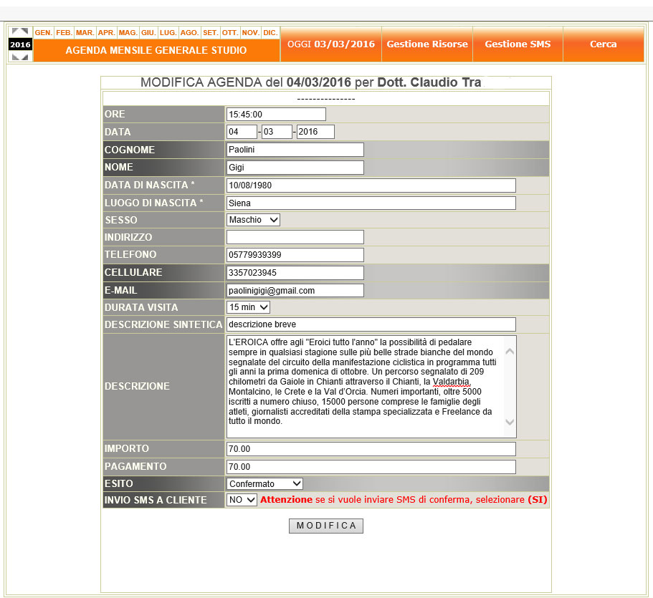The image size is (653, 598).
Task: Click the Cerca menu item
Action: click(603, 44)
